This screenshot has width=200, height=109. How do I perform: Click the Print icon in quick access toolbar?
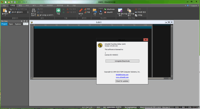15,2
